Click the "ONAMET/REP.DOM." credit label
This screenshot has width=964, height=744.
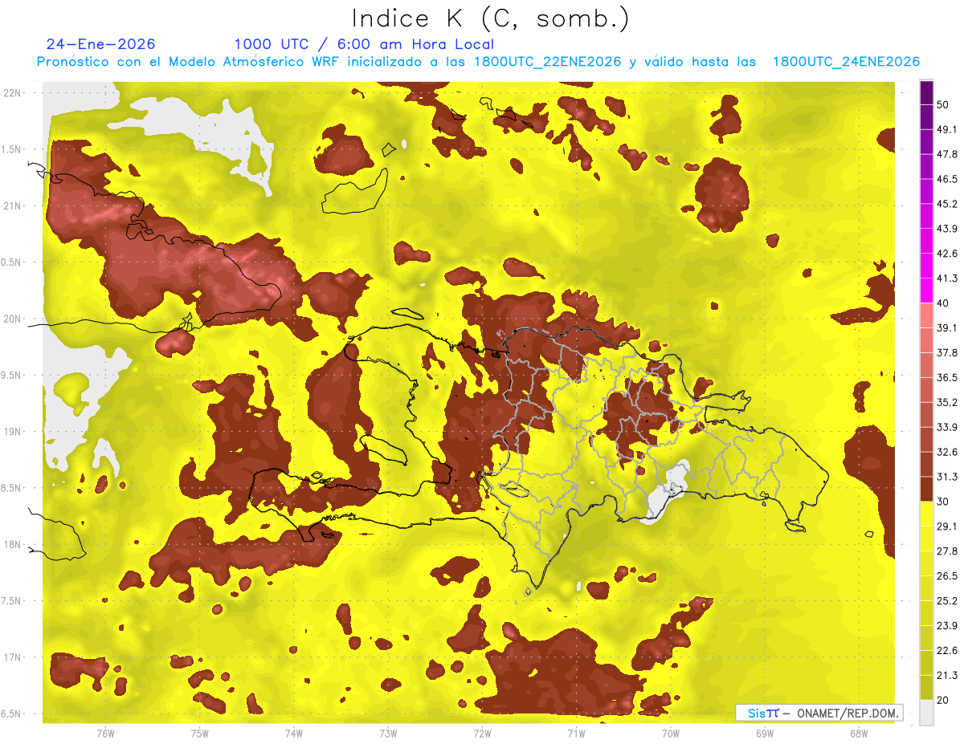click(847, 713)
